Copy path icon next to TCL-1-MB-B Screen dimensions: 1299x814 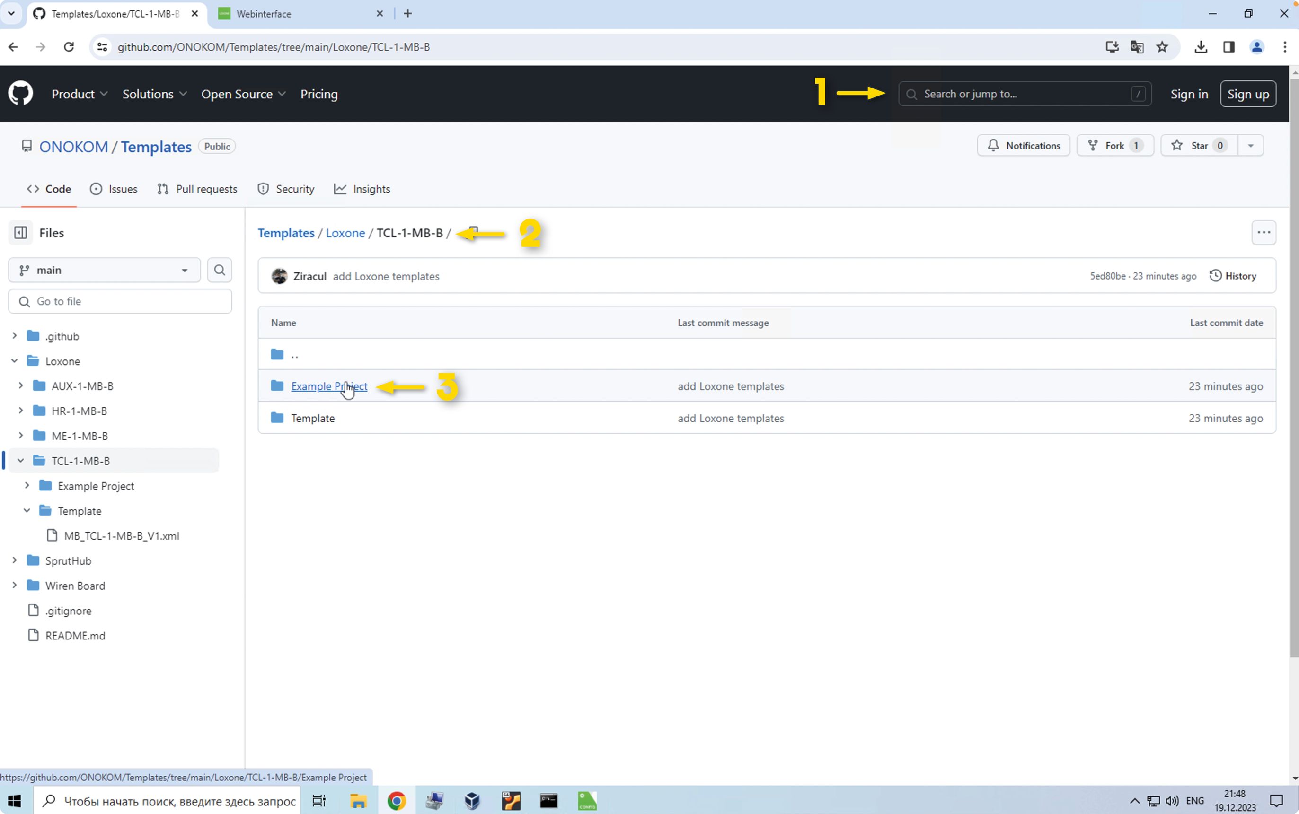(473, 231)
